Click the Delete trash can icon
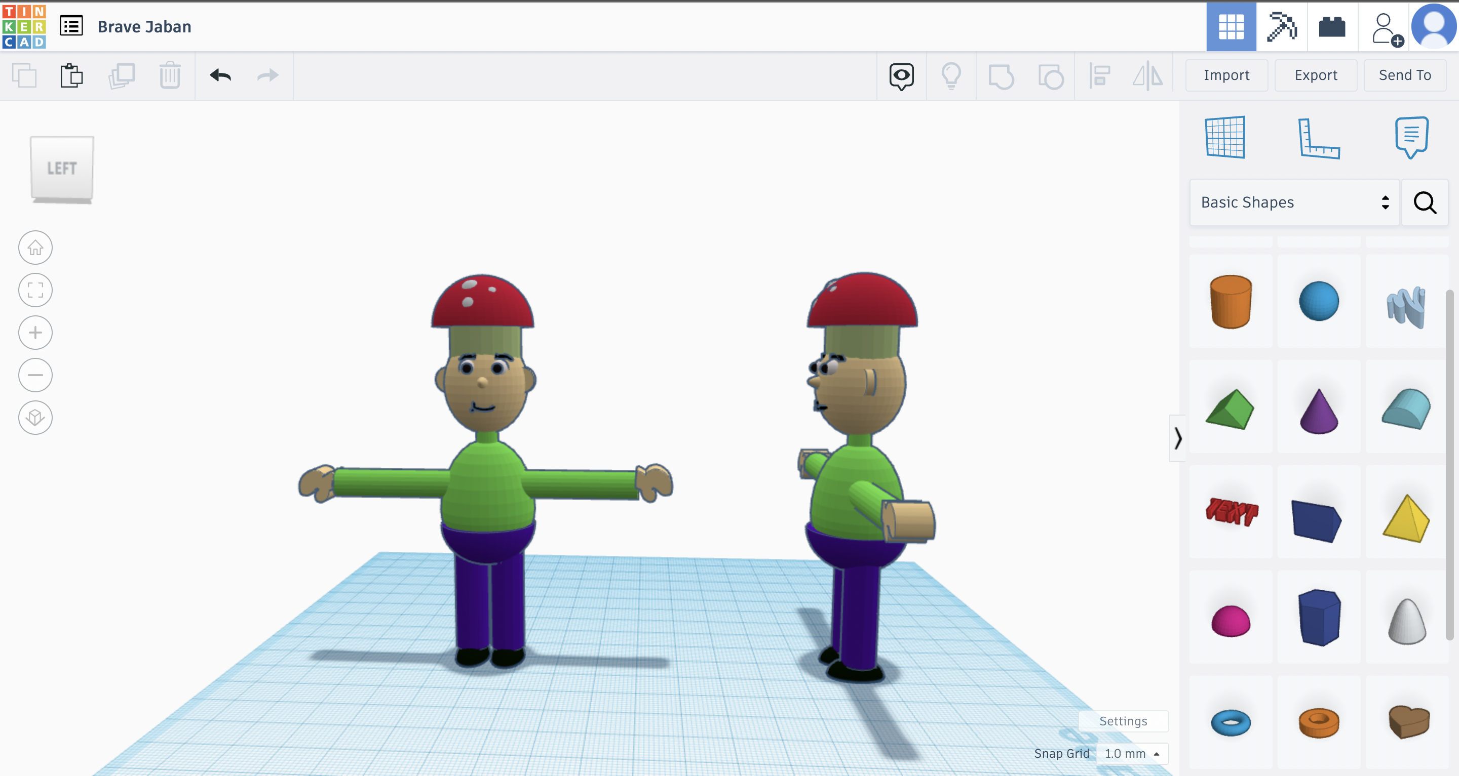The image size is (1459, 776). tap(170, 75)
